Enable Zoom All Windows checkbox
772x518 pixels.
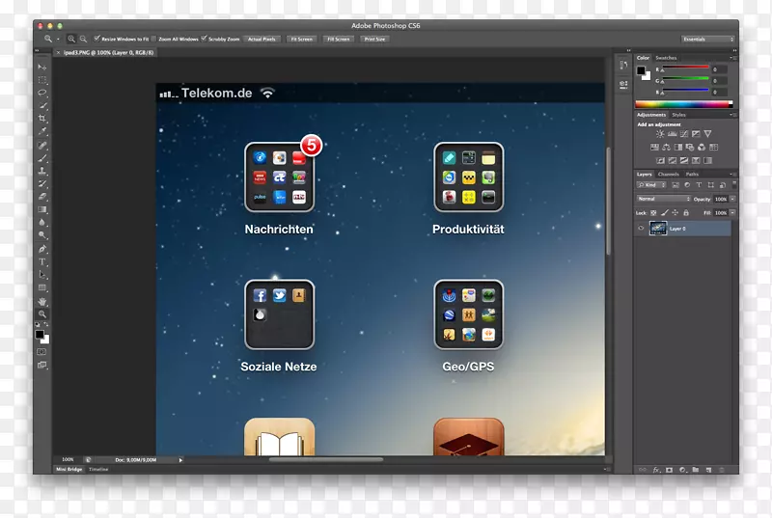[x=152, y=40]
